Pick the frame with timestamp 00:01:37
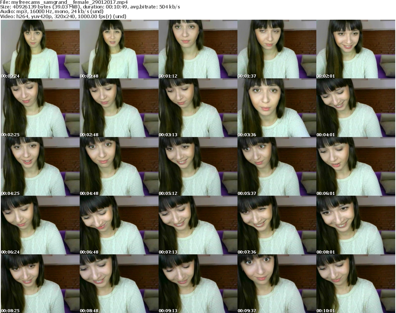This screenshot has width=396, height=313. tap(277, 49)
